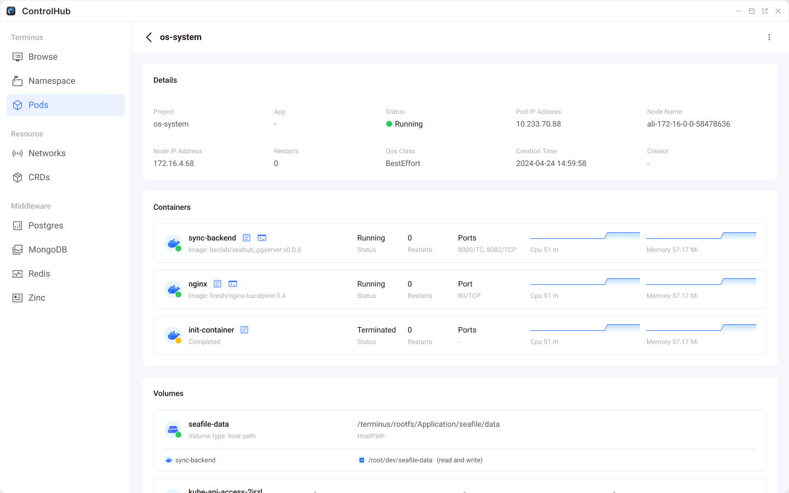Open Browse in the sidebar
Viewport: 789px width, 493px height.
pyautogui.click(x=43, y=57)
